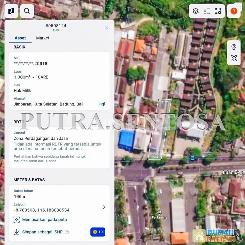Open the search tool

[27, 11]
